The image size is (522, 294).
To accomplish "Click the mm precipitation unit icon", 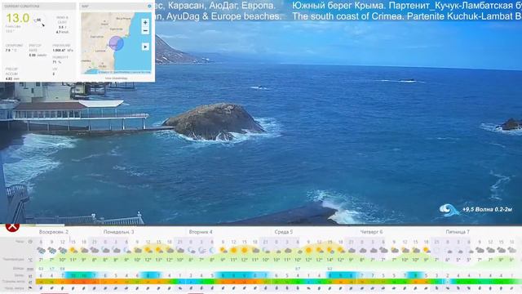I will coord(30,269).
